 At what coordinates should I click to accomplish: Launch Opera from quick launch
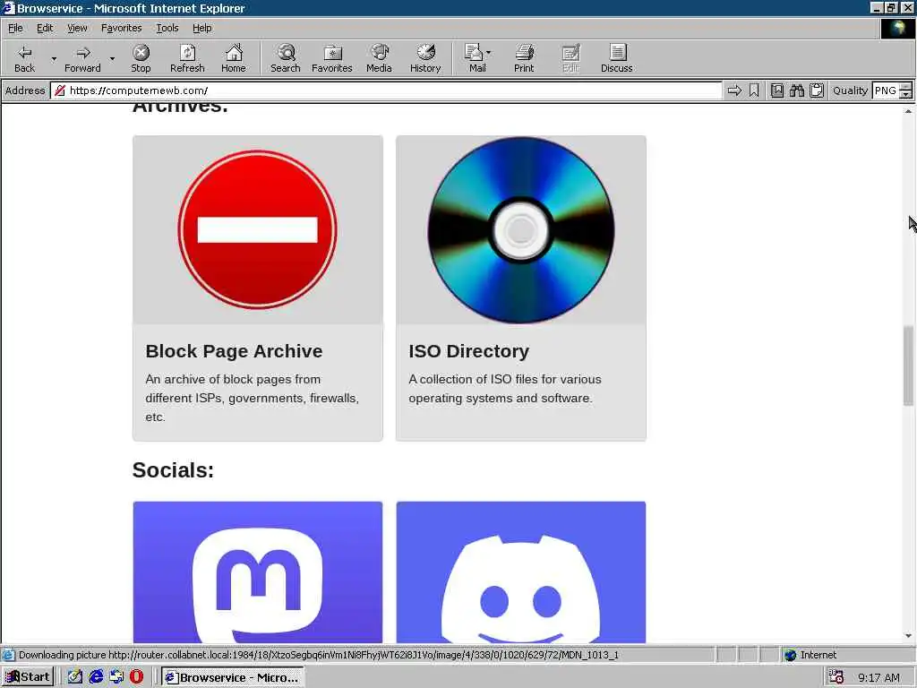(x=136, y=677)
